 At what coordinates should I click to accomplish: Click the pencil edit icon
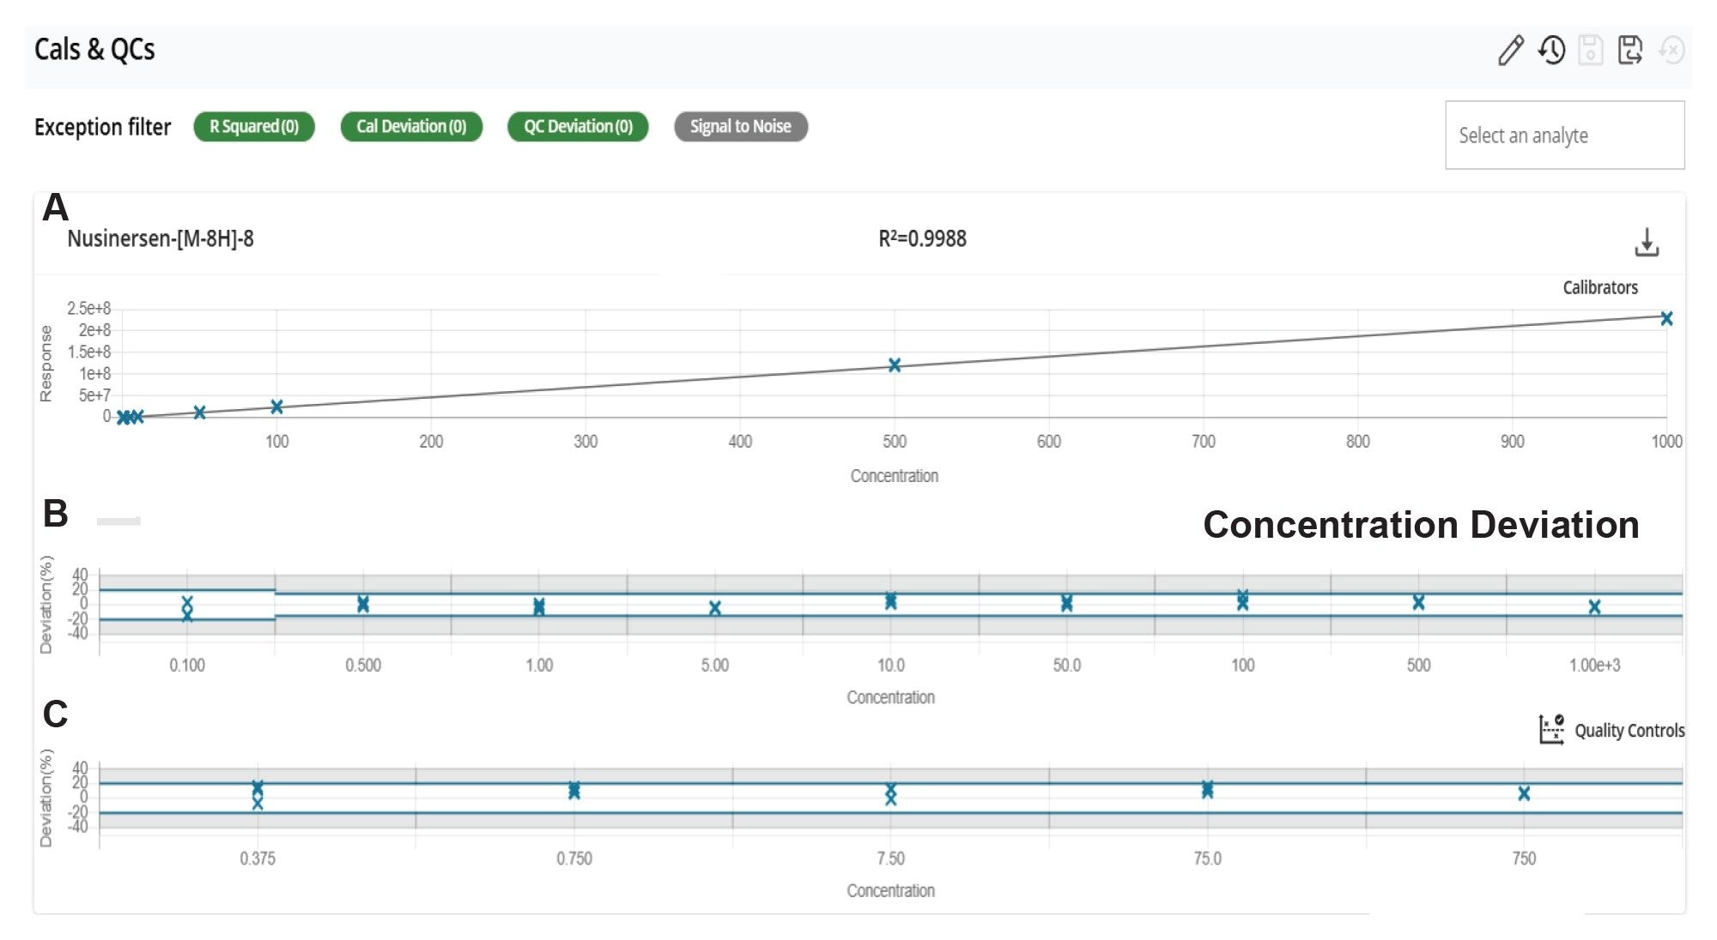coord(1510,50)
